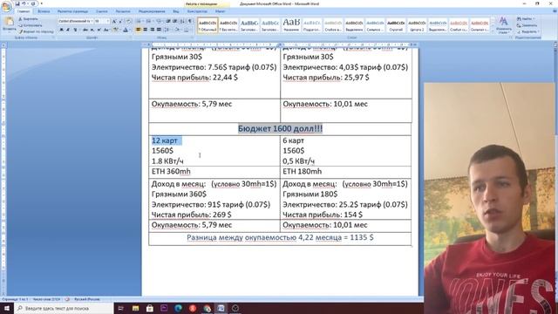The height and width of the screenshot is (314, 558).
Task: Apply multilevel list
Action: [x=159, y=21]
